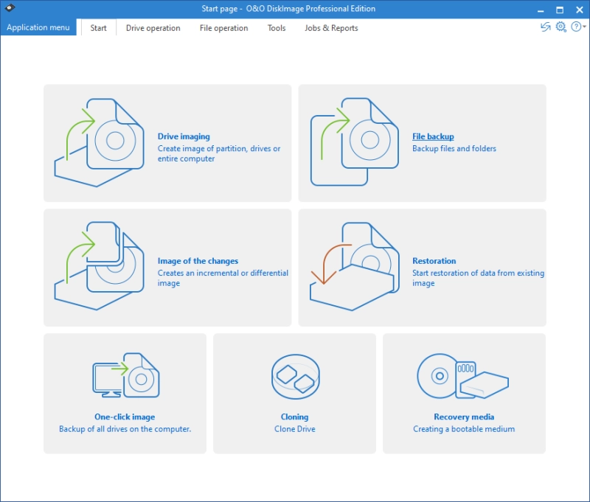The image size is (590, 502).
Task: Click 'Create image of partition, drives or entire computer'
Action: [x=219, y=154]
